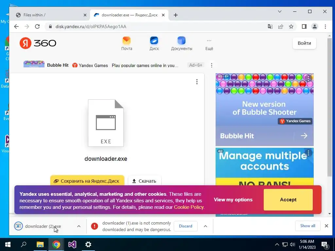Open Документы service icon
335x251 pixels.
182,43
